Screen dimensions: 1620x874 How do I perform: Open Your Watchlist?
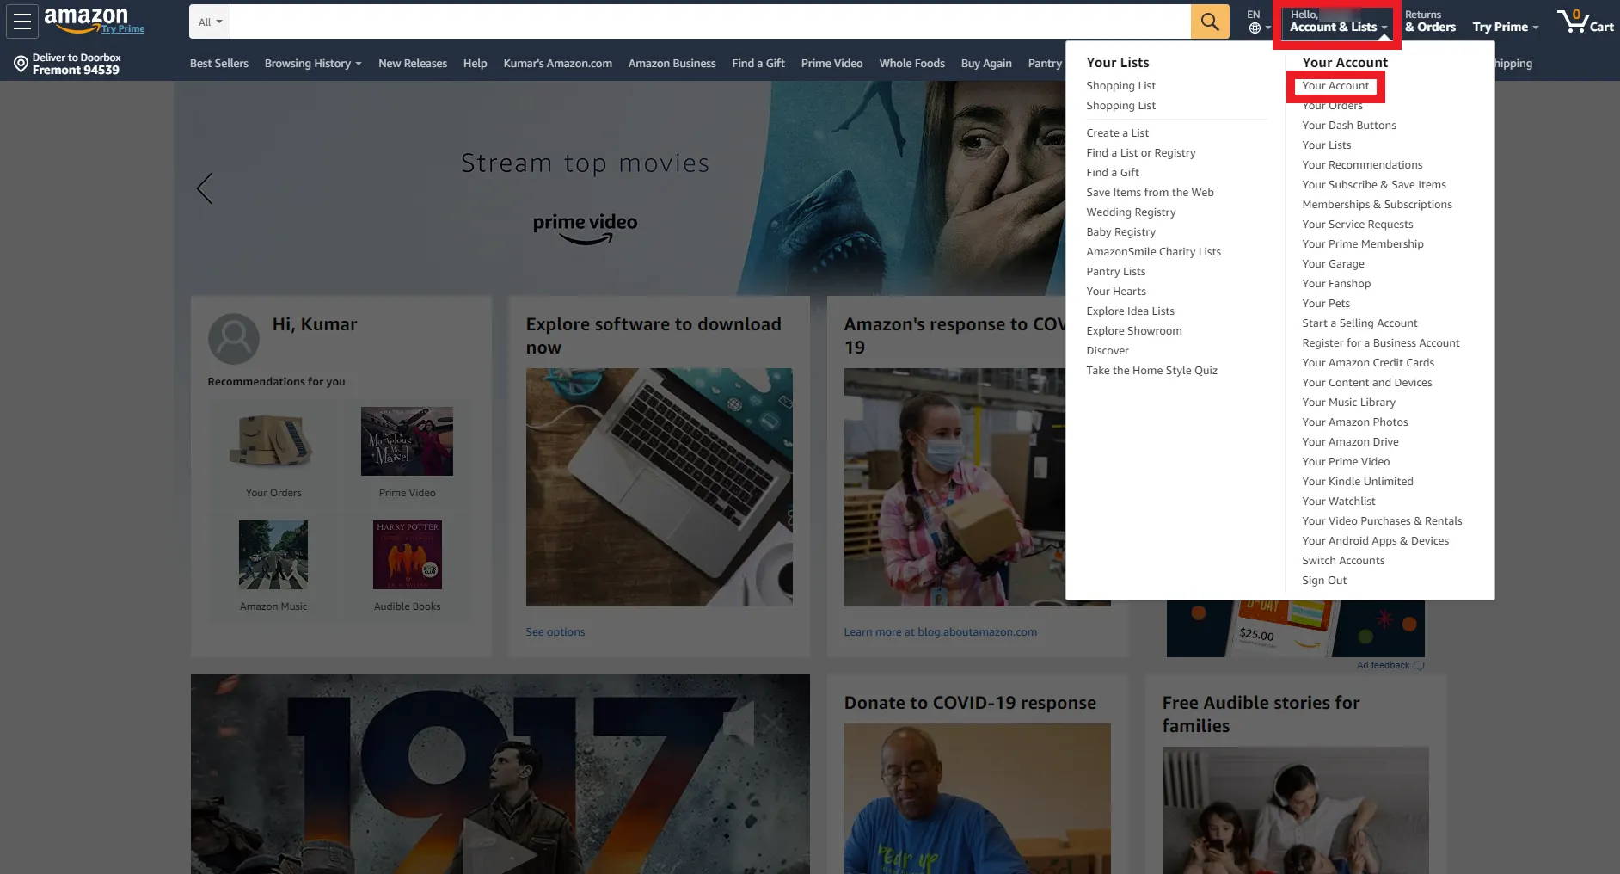coord(1338,501)
